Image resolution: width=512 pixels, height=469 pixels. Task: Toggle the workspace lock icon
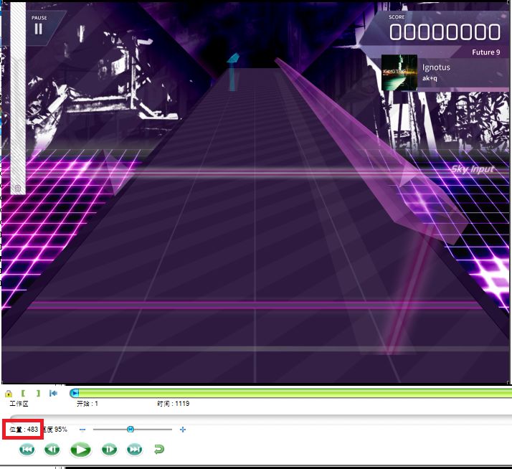click(x=8, y=393)
